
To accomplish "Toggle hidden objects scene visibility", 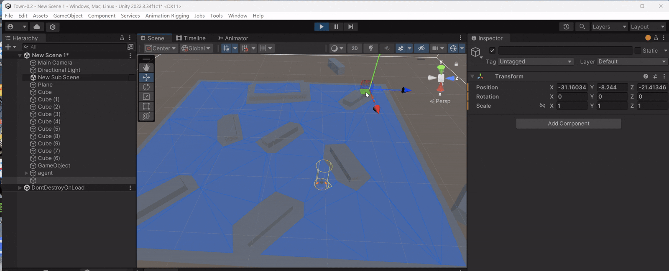I will (x=421, y=48).
